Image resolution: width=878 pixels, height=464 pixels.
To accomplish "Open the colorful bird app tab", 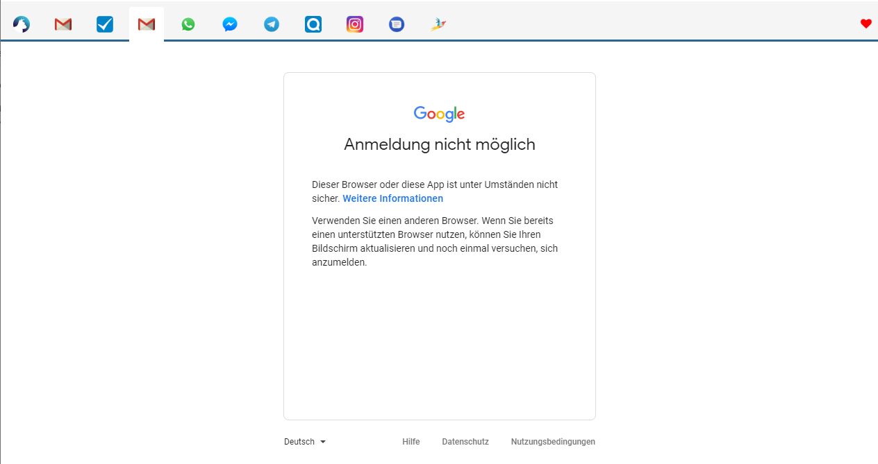I will pyautogui.click(x=438, y=24).
